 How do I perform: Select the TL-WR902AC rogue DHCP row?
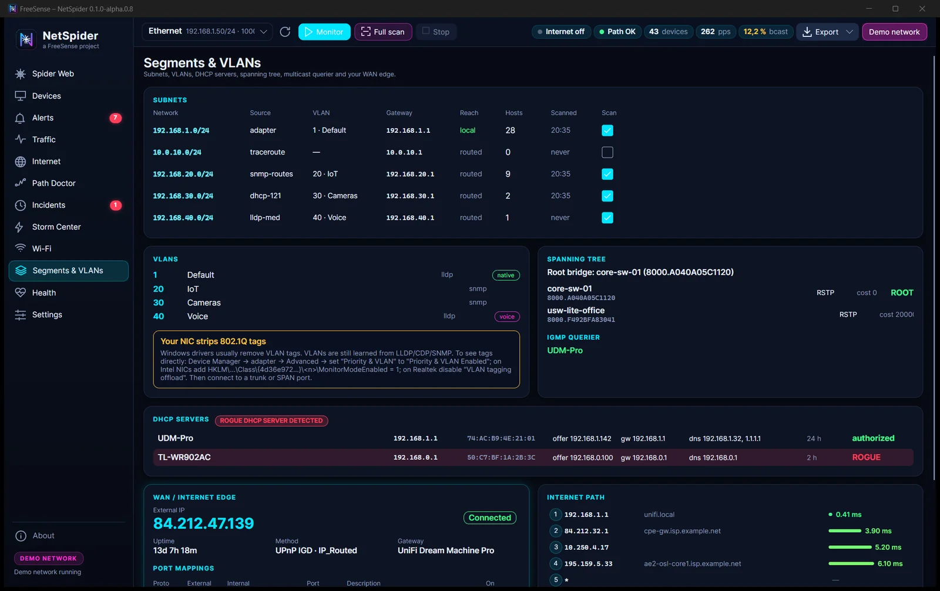[x=533, y=458]
